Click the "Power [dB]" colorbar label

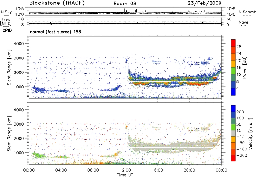244,67
